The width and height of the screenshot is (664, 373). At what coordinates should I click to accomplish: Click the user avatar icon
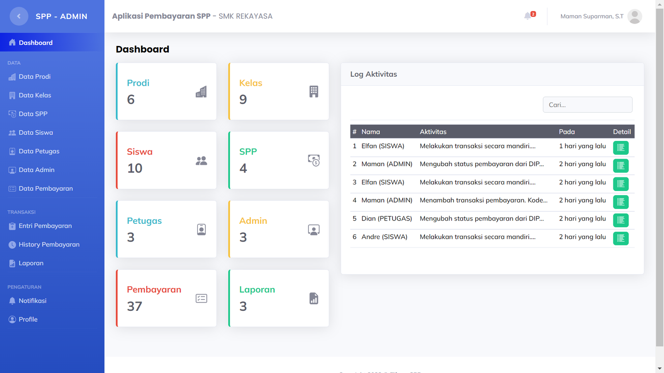635,16
